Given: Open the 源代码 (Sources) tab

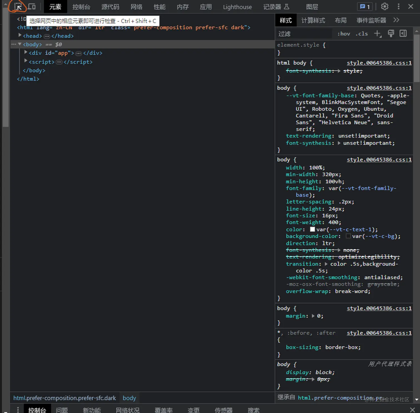Looking at the screenshot, I should 110,7.
